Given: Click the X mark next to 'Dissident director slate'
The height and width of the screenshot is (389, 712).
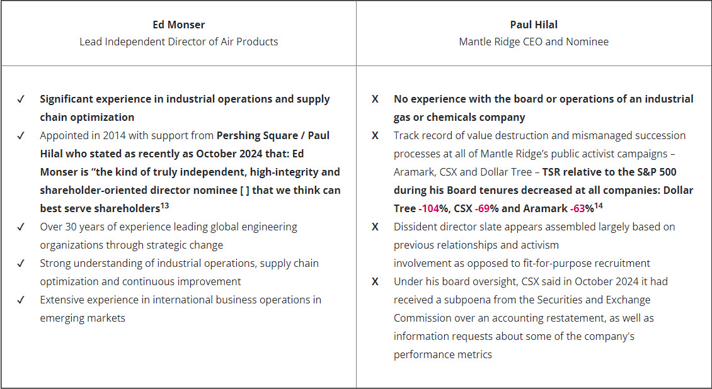Looking at the screenshot, I should [x=375, y=227].
